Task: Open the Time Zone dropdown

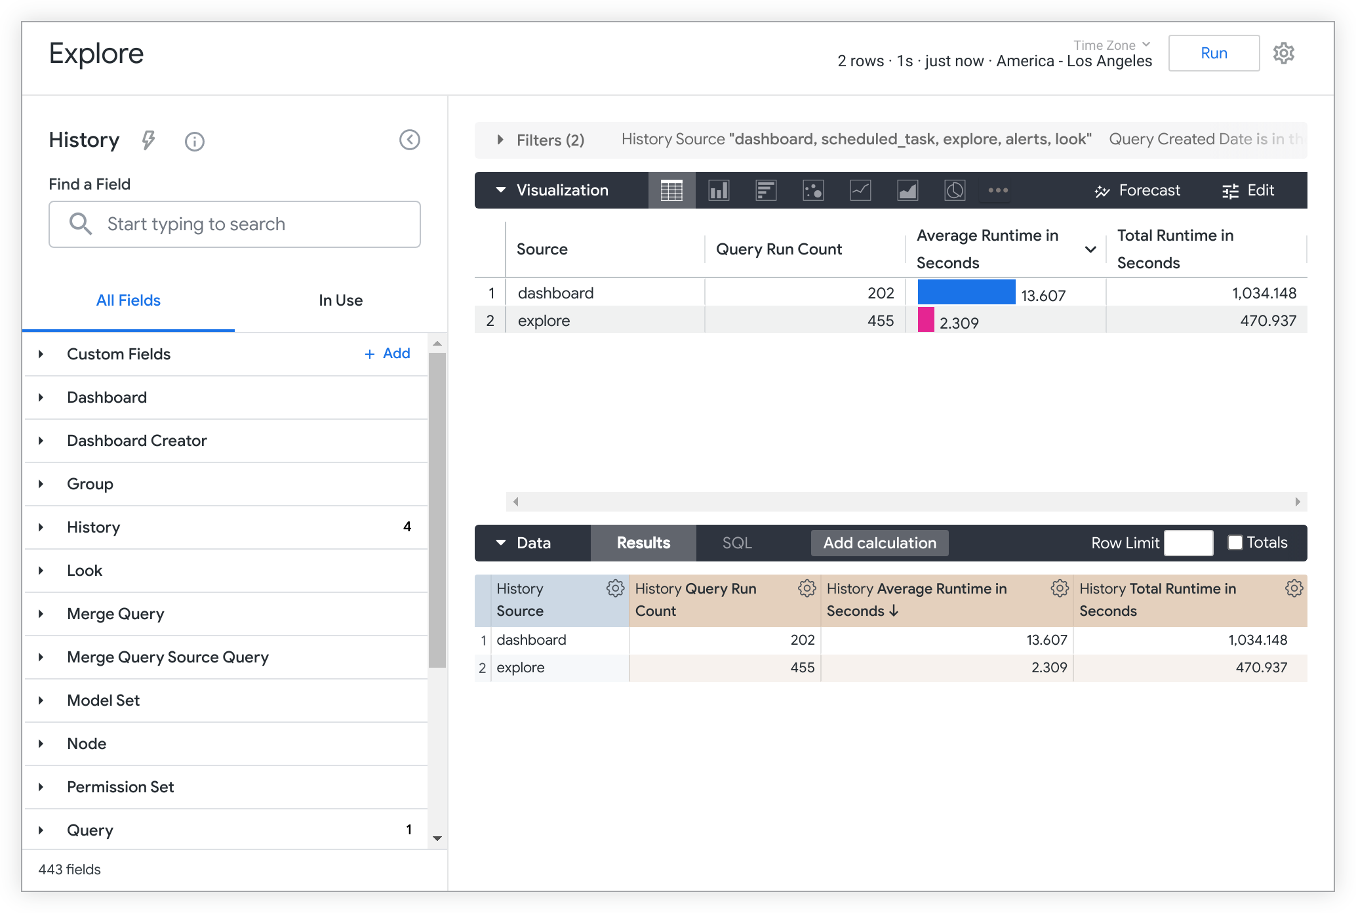Action: click(1111, 45)
